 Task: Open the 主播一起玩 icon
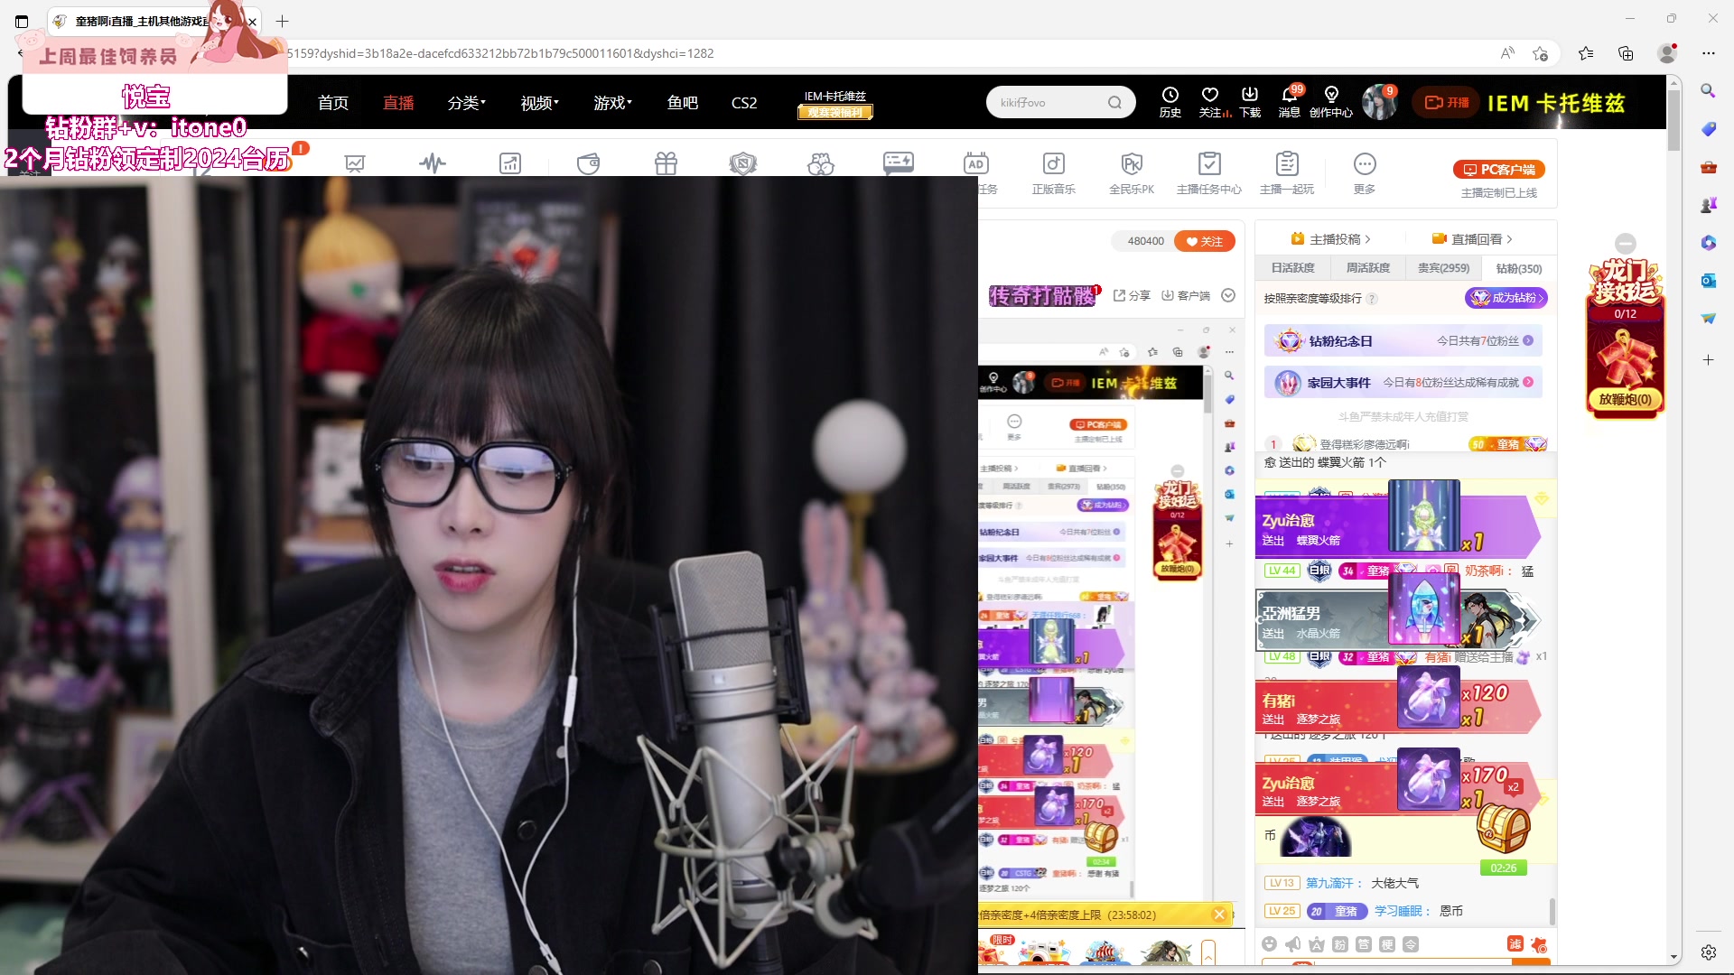click(x=1287, y=165)
